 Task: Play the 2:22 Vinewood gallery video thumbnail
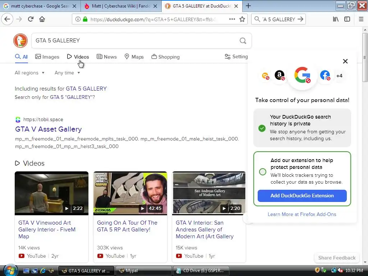(x=51, y=193)
